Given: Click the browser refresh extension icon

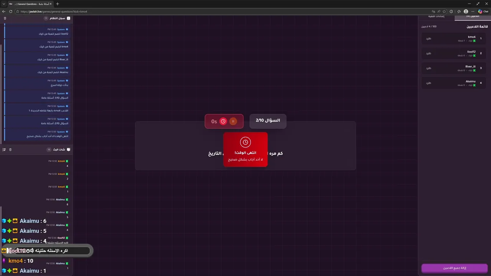Looking at the screenshot, I should (x=452, y=11).
